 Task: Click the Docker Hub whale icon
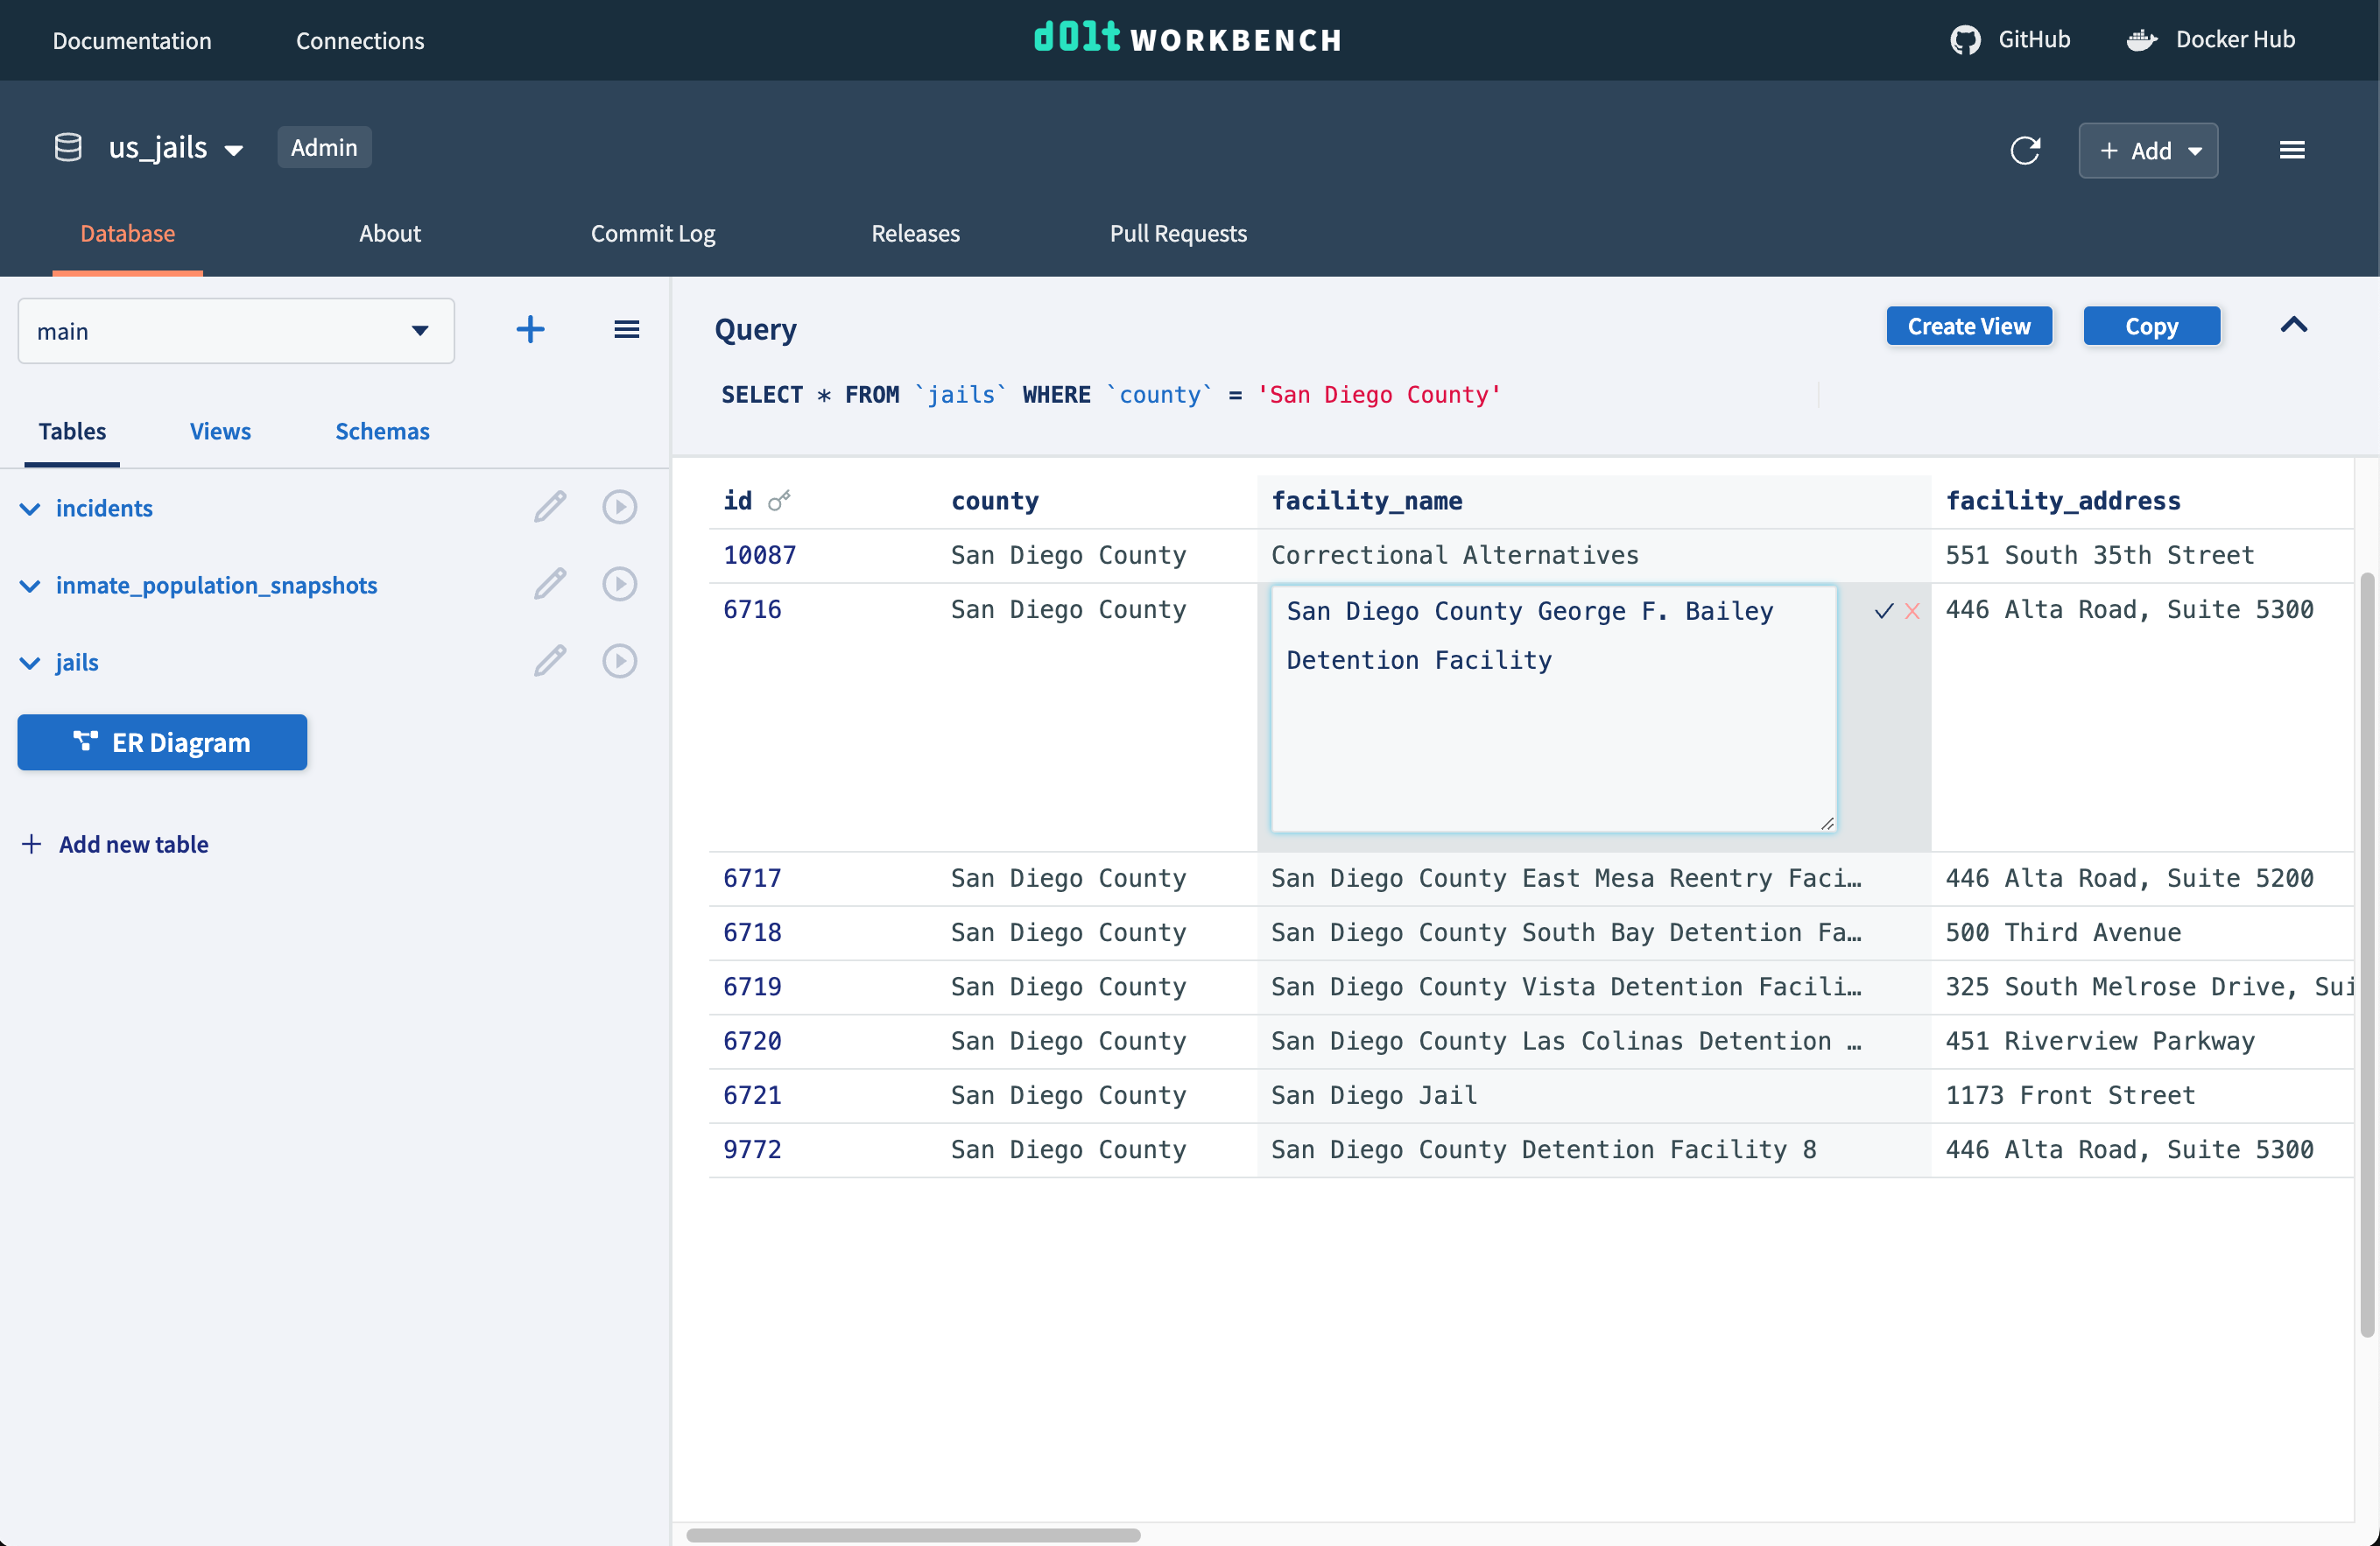tap(2141, 40)
